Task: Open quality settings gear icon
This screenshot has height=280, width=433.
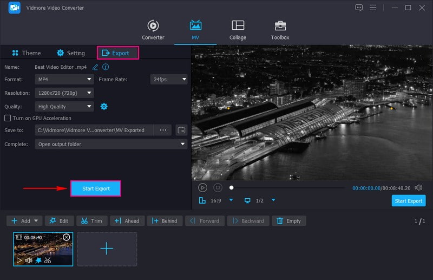Action: point(104,107)
